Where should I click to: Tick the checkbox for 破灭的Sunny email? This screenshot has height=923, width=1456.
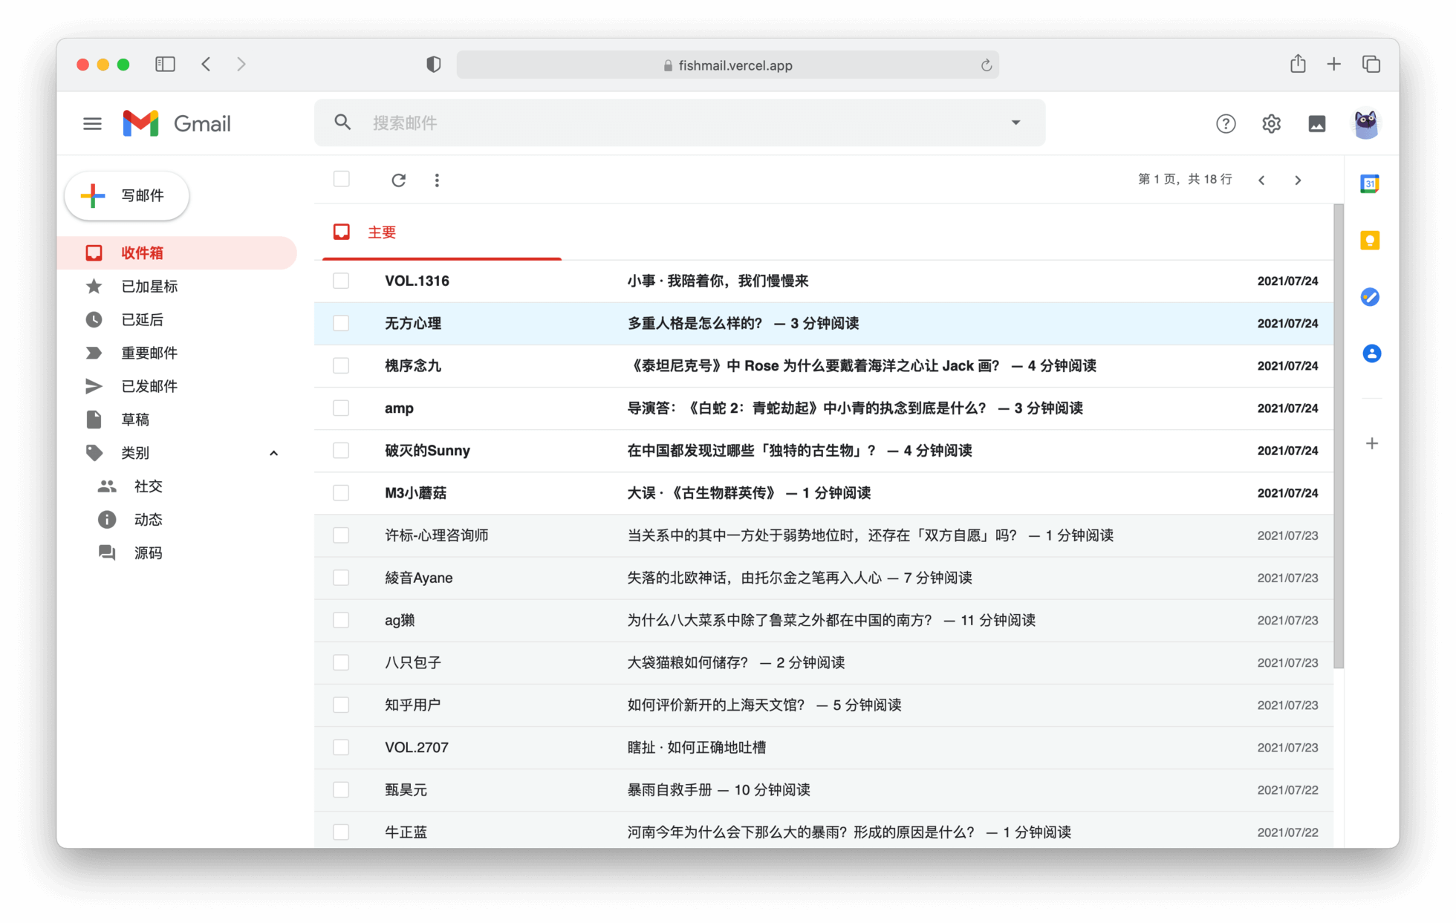point(341,450)
